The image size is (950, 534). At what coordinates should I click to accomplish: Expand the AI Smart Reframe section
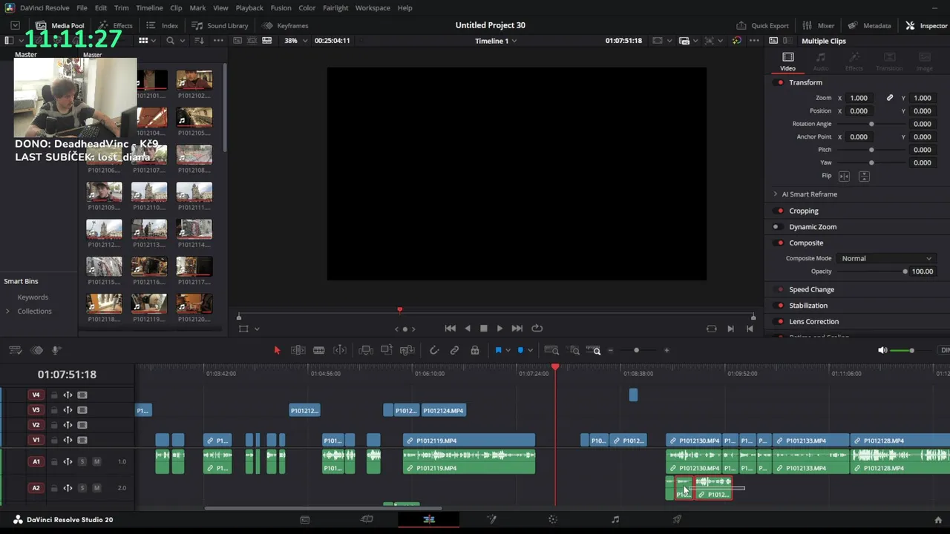tap(776, 194)
